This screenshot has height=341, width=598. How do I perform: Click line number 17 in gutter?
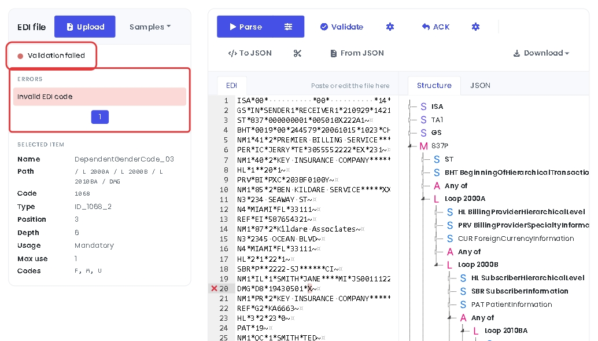[223, 259]
